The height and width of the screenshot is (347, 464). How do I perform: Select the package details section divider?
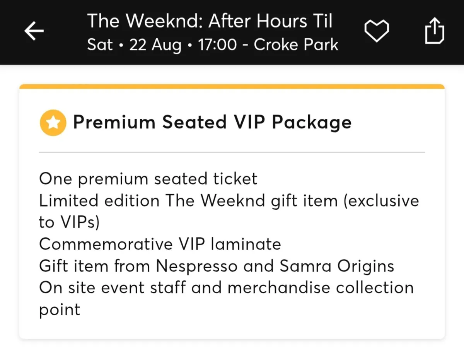[232, 151]
